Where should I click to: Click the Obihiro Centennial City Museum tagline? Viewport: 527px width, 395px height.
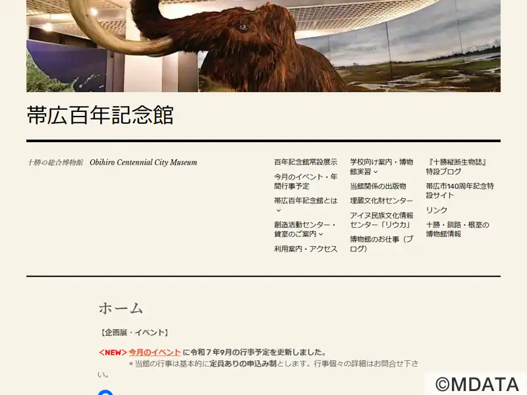[x=143, y=163]
